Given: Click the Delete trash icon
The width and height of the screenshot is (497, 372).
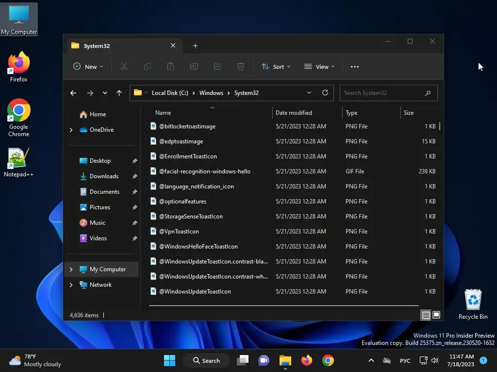Looking at the screenshot, I should (x=241, y=66).
